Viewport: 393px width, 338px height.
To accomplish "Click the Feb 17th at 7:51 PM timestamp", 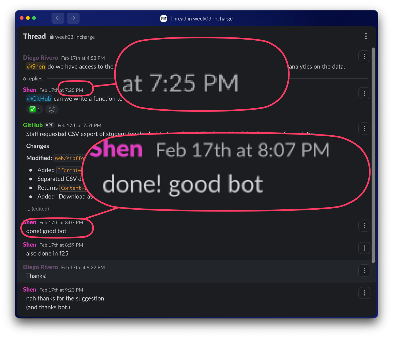I will 79,125.
